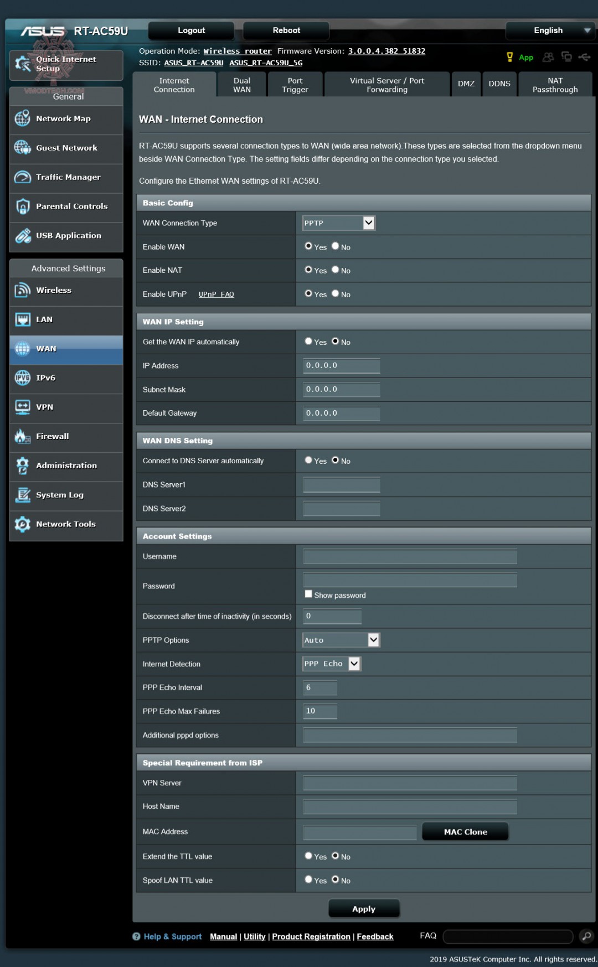
Task: Set Enable WAN to No
Action: point(335,246)
